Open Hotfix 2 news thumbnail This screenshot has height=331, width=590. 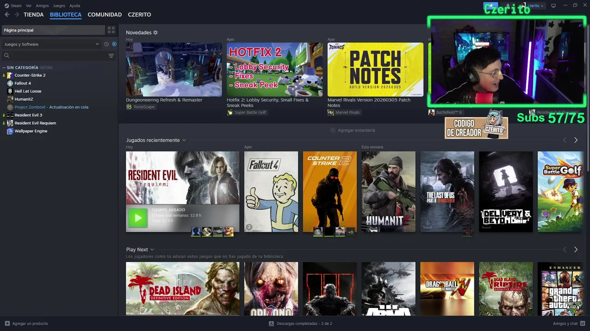click(x=275, y=69)
